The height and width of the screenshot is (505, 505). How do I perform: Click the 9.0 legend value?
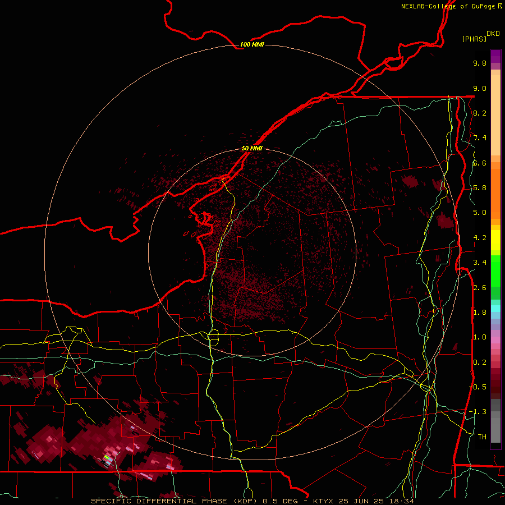click(480, 88)
